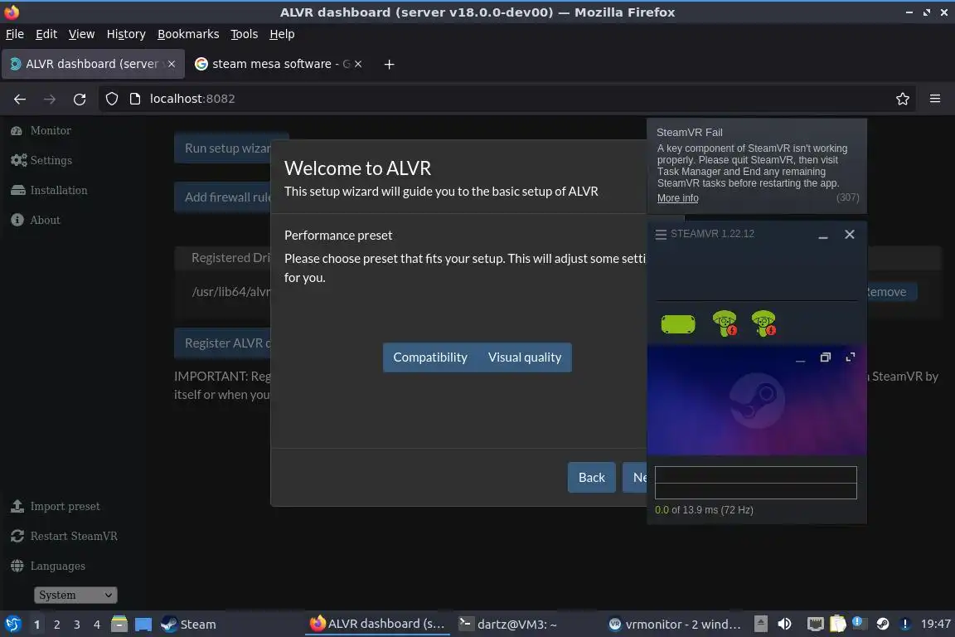The height and width of the screenshot is (637, 955).
Task: Switch to workspace 4
Action: coord(97,625)
